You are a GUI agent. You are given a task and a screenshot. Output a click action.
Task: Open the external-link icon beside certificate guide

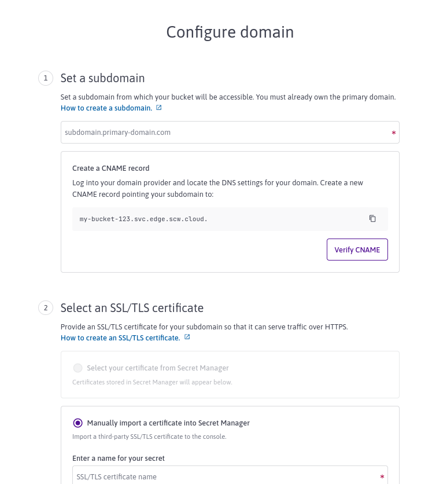[x=187, y=337]
